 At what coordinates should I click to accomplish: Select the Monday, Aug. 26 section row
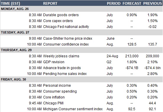point(81,9)
